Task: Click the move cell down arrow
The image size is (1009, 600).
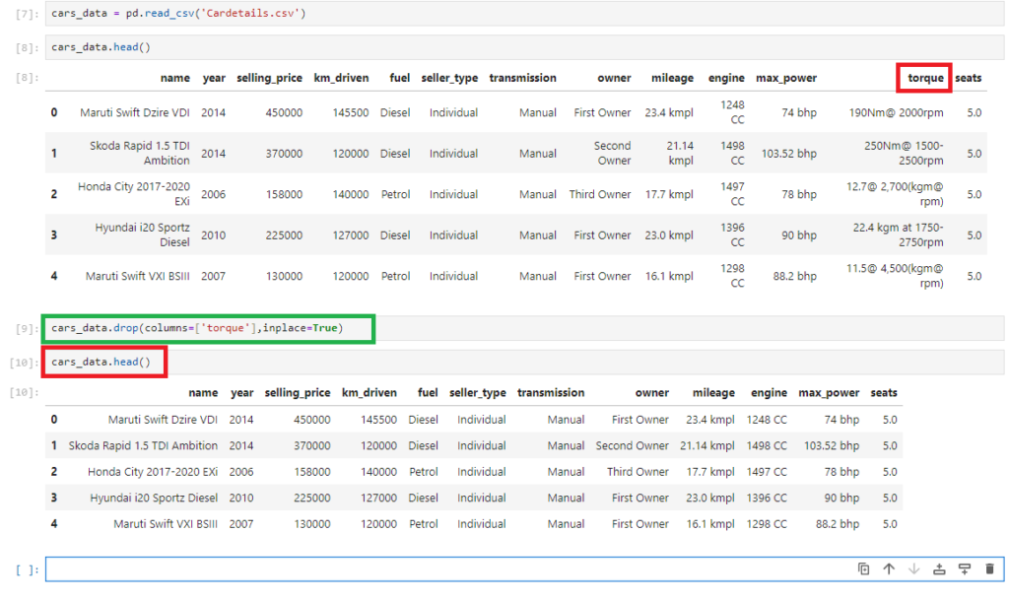Action: 913,569
